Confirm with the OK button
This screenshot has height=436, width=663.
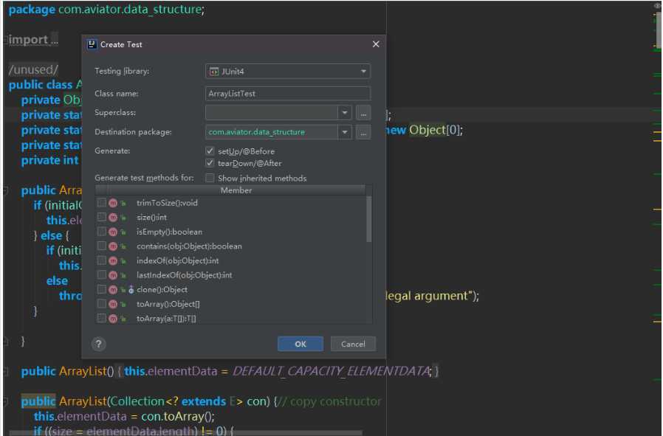tap(300, 344)
